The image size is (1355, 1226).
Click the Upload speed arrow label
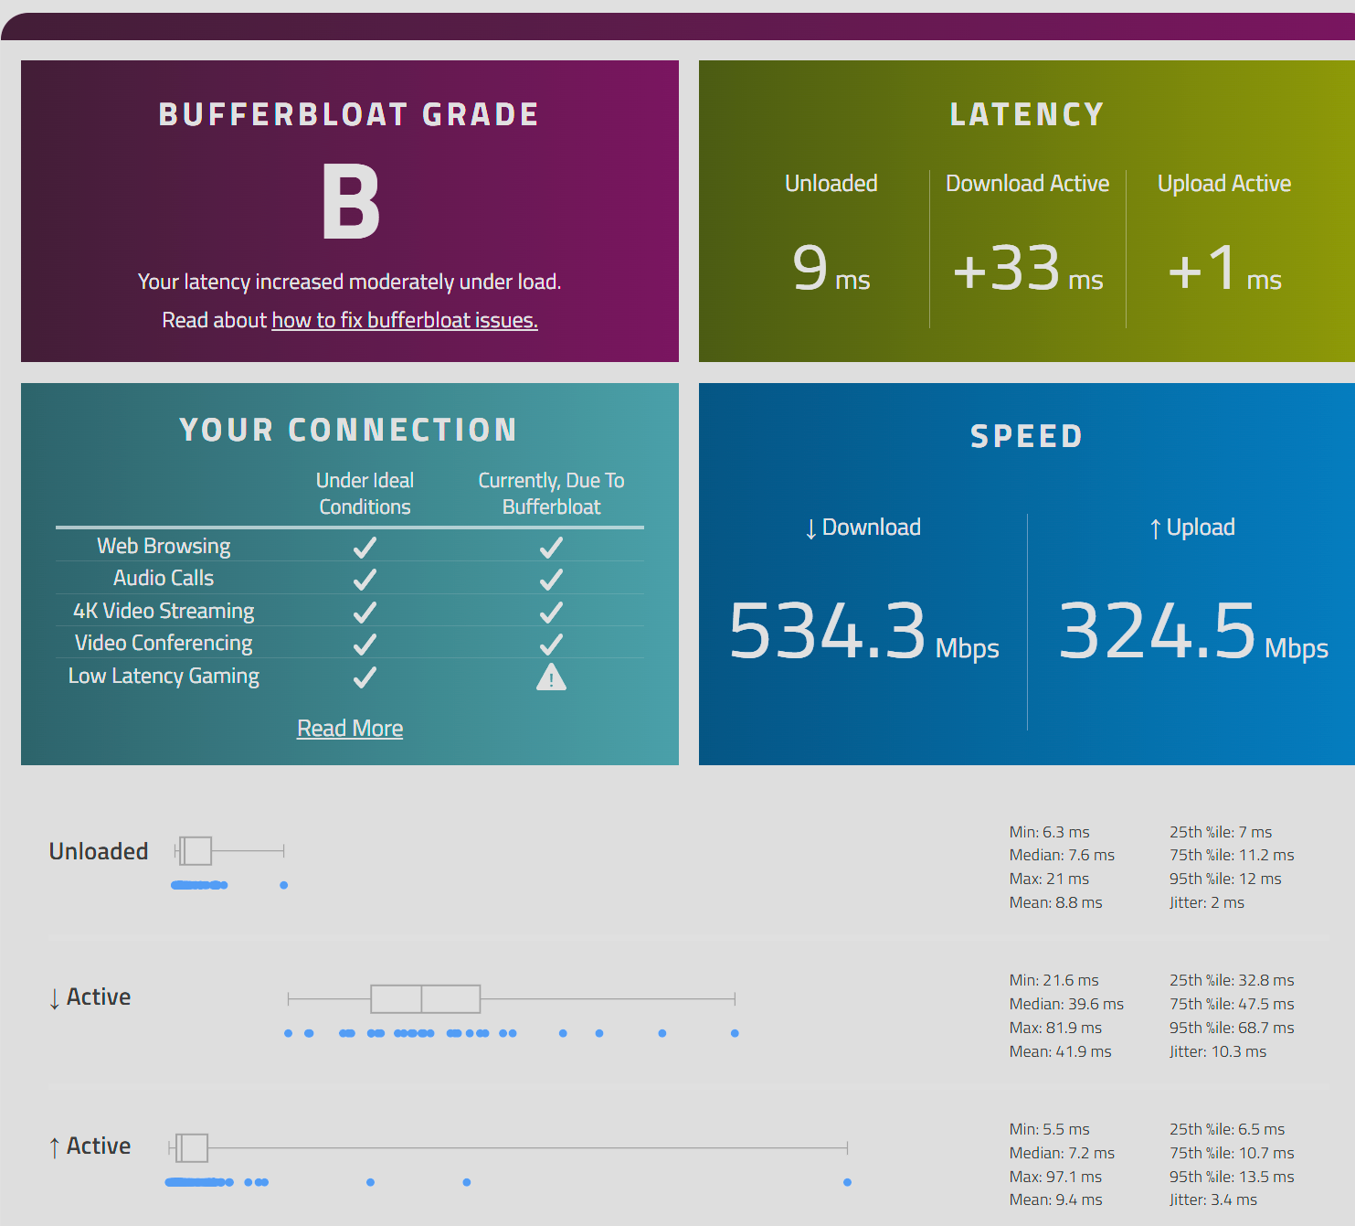point(1192,528)
